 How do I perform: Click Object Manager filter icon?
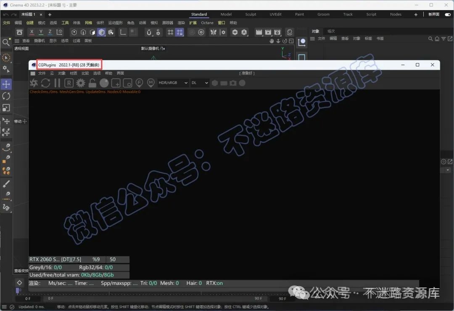tap(443, 39)
